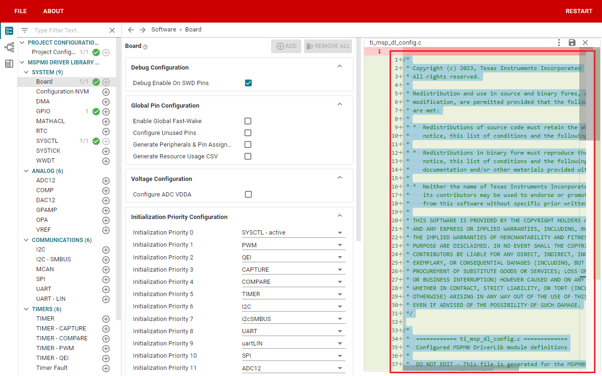Open Initialization Priority 1 dropdown showing PWM
Image resolution: width=602 pixels, height=376 pixels.
293,245
